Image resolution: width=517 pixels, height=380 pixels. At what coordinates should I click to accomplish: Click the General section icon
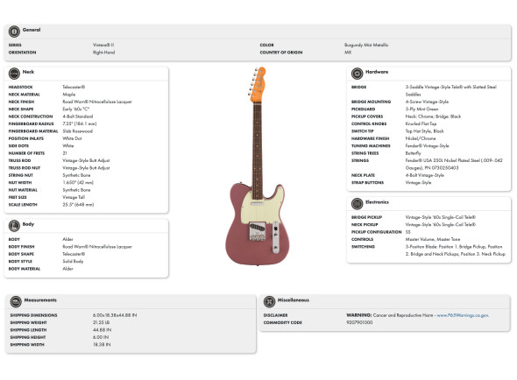point(14,32)
